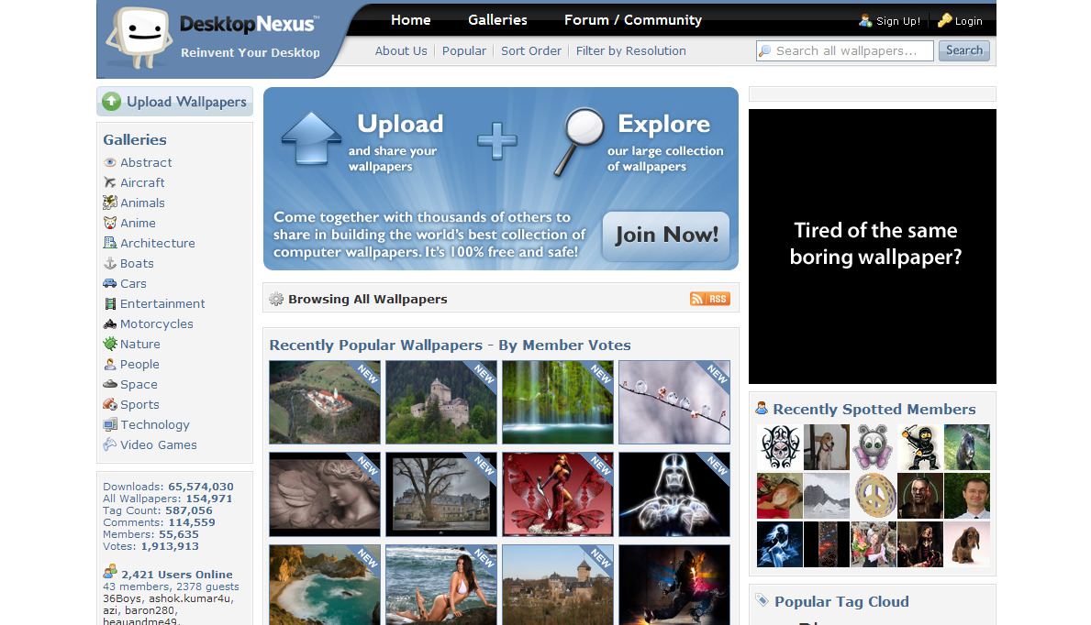Open the Galleries top menu
The image size is (1091, 625).
[497, 20]
